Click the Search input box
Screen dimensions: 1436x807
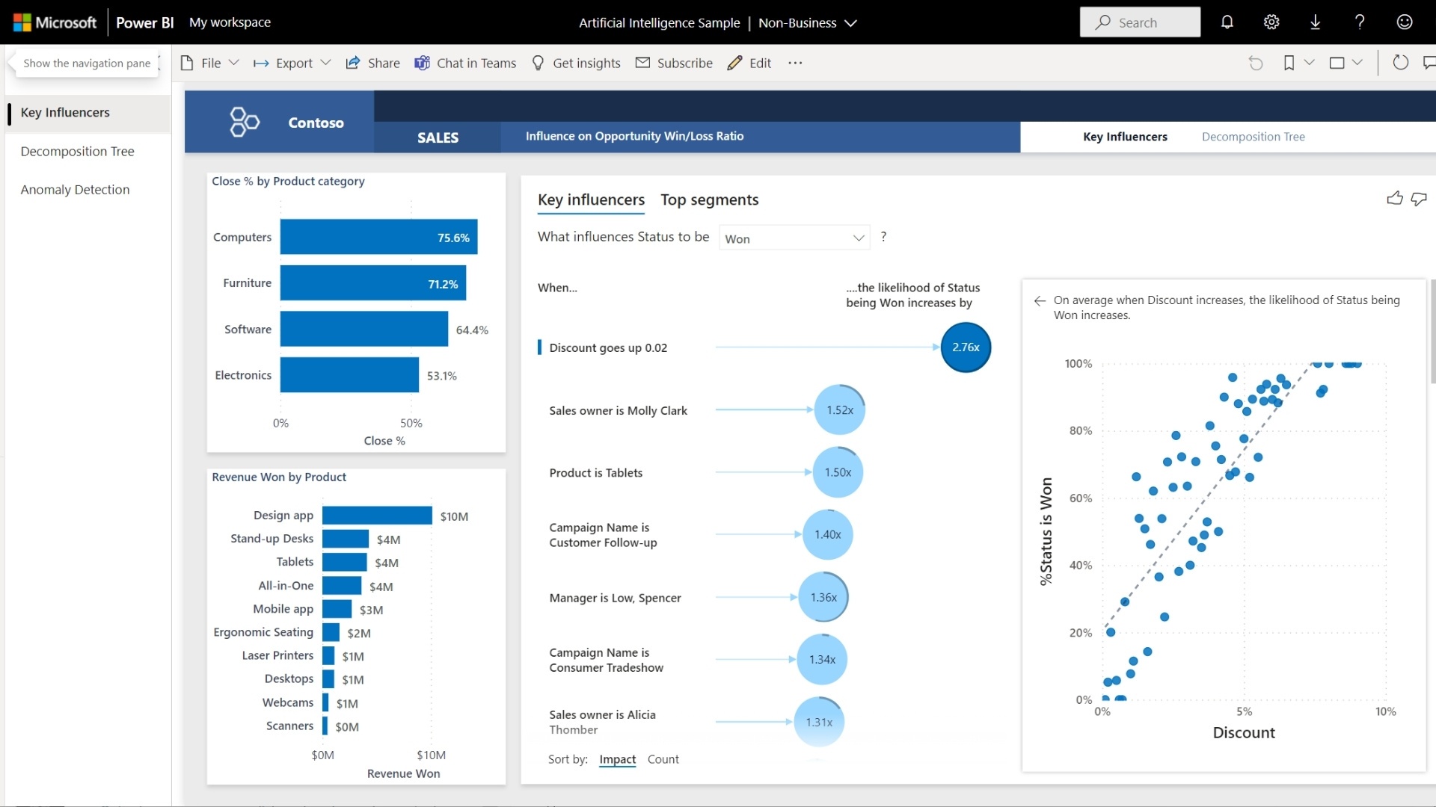coord(1140,22)
